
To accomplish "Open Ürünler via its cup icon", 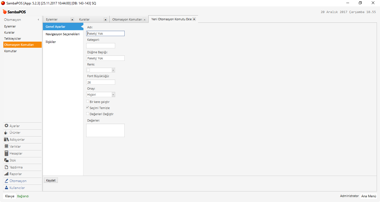I will point(6,133).
